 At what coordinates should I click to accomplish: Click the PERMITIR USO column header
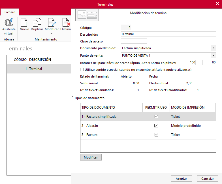[x=156, y=108]
